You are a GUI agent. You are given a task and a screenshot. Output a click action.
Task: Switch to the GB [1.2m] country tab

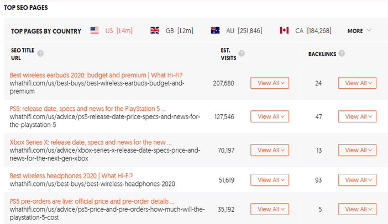click(x=179, y=31)
